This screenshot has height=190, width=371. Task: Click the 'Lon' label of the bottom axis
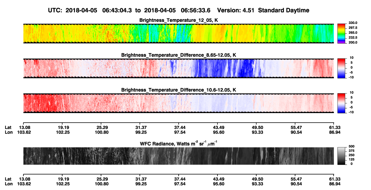point(9,184)
